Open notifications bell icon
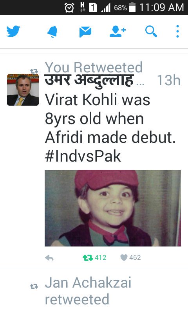 pyautogui.click(x=52, y=32)
